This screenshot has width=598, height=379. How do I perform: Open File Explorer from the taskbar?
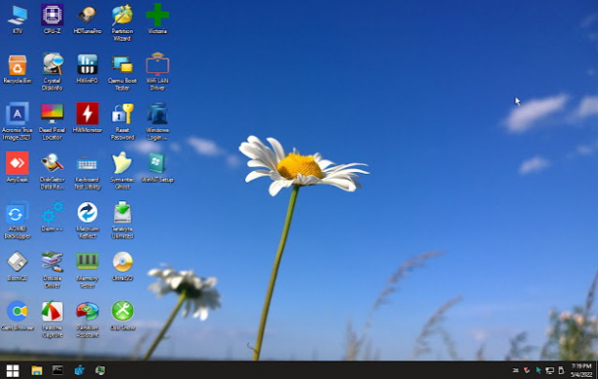(x=36, y=370)
